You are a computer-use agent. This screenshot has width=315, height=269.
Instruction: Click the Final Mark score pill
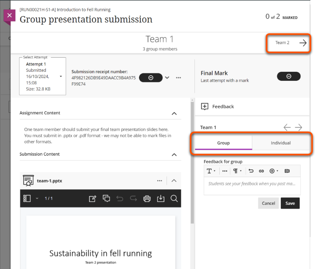[x=288, y=77]
